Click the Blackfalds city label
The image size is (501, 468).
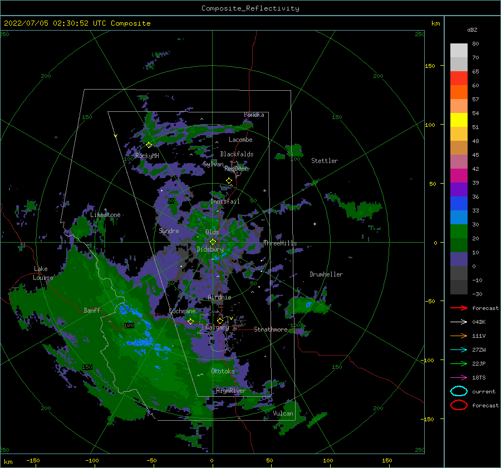[x=237, y=154]
